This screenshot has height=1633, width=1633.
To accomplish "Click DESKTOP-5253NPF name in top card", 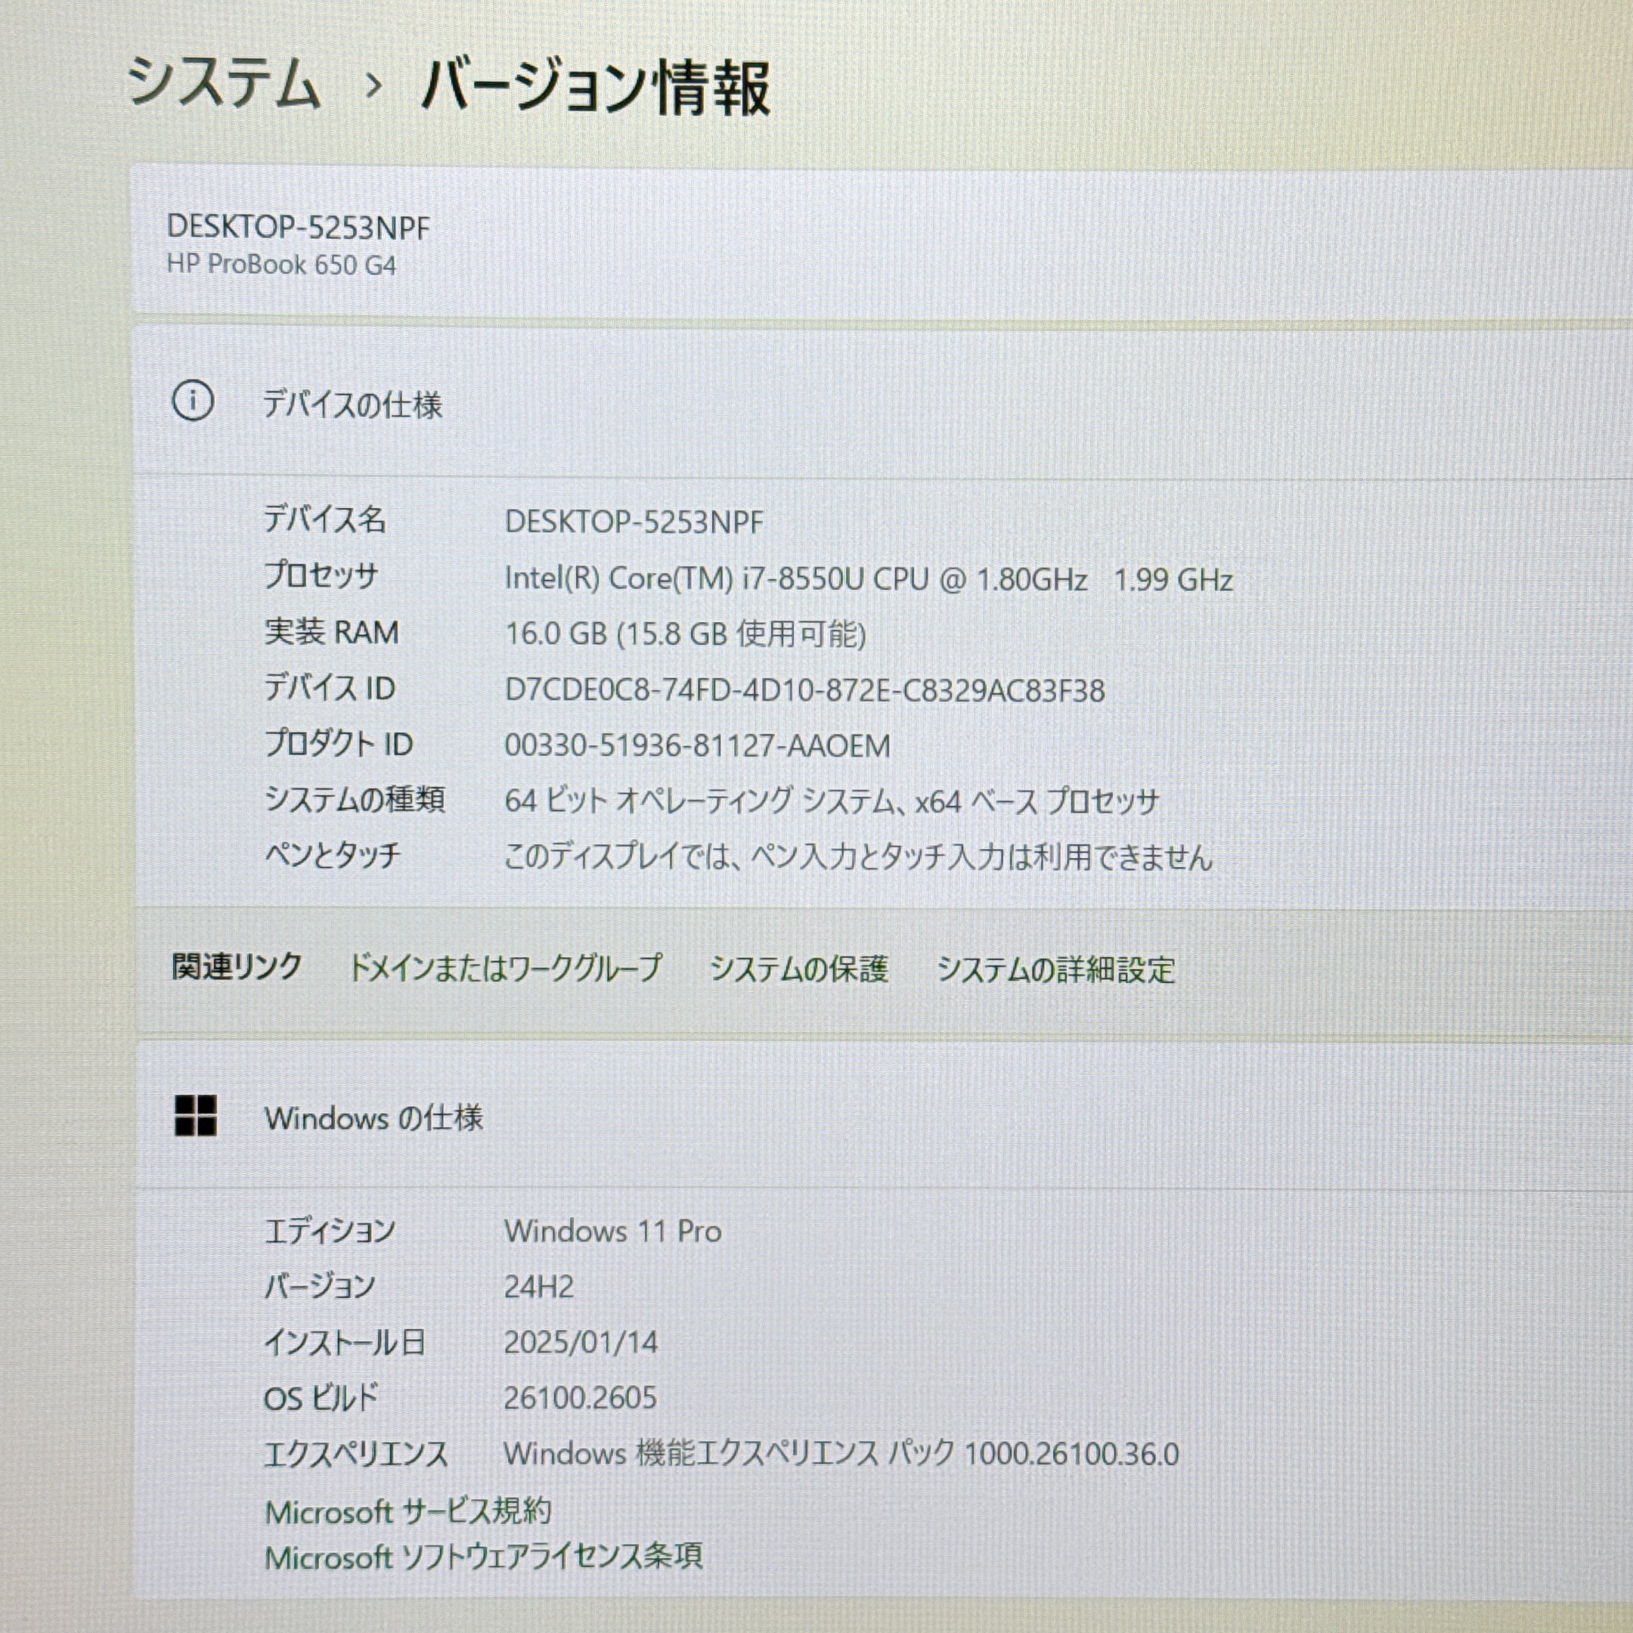I will tap(299, 228).
